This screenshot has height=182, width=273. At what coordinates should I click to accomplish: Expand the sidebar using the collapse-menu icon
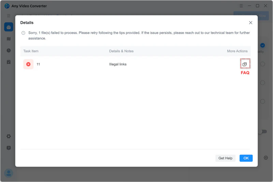[9, 16]
